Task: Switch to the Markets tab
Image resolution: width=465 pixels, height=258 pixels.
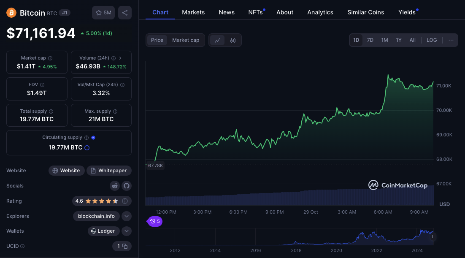Action: [x=193, y=13]
